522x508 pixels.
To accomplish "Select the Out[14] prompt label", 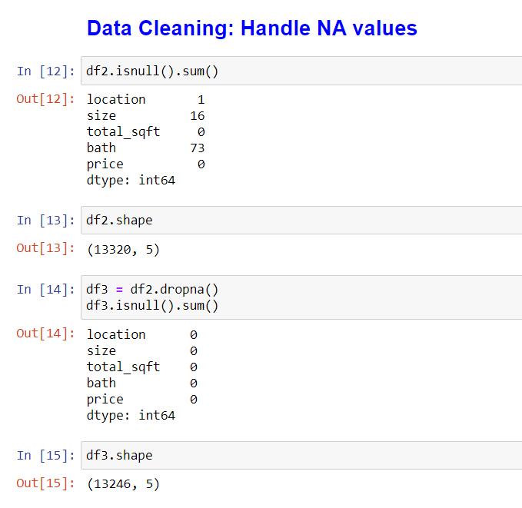I will point(46,334).
